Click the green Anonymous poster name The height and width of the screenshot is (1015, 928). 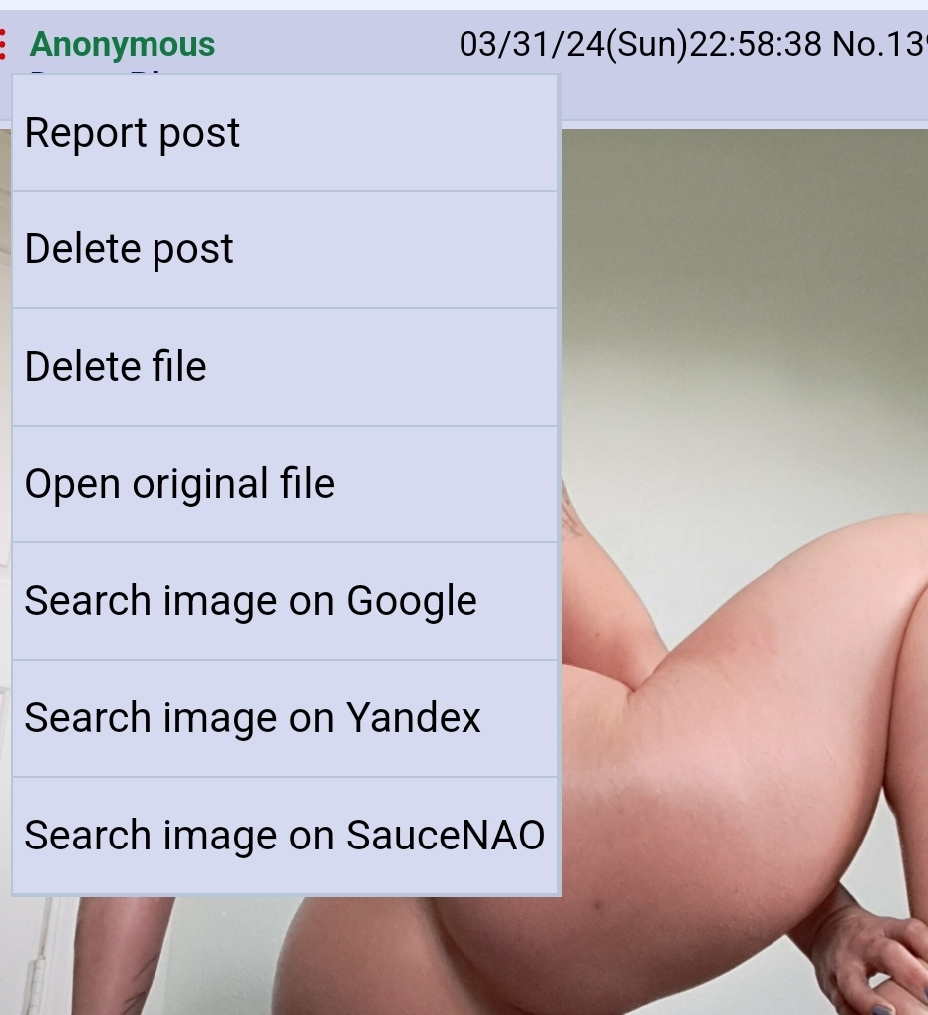[x=123, y=45]
